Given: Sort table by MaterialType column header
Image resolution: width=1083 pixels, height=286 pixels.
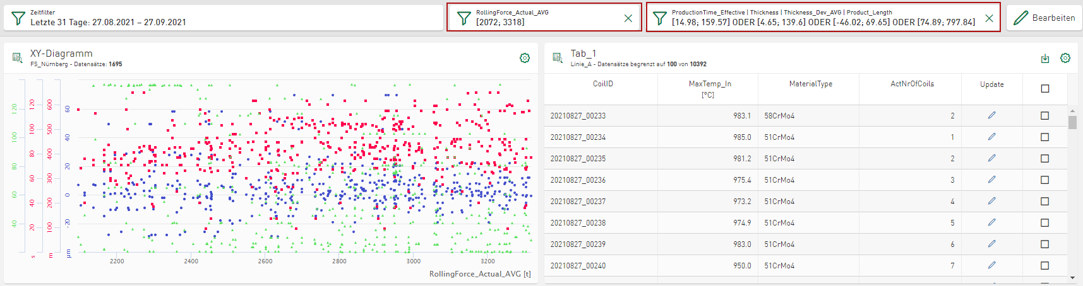Looking at the screenshot, I should tap(810, 84).
